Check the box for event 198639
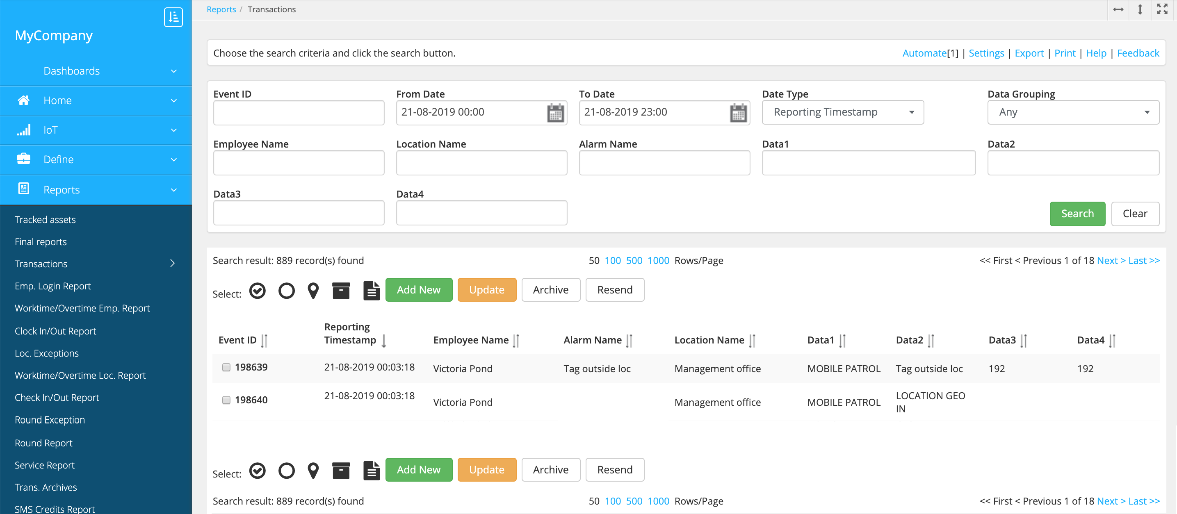Viewport: 1177px width, 514px height. point(226,367)
